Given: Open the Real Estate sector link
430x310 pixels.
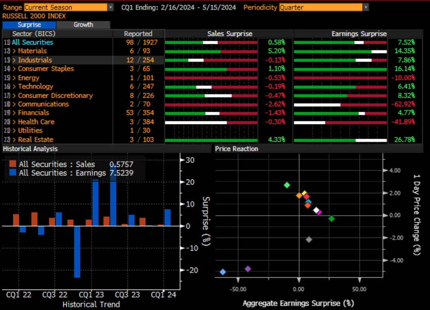Looking at the screenshot, I should pos(36,139).
